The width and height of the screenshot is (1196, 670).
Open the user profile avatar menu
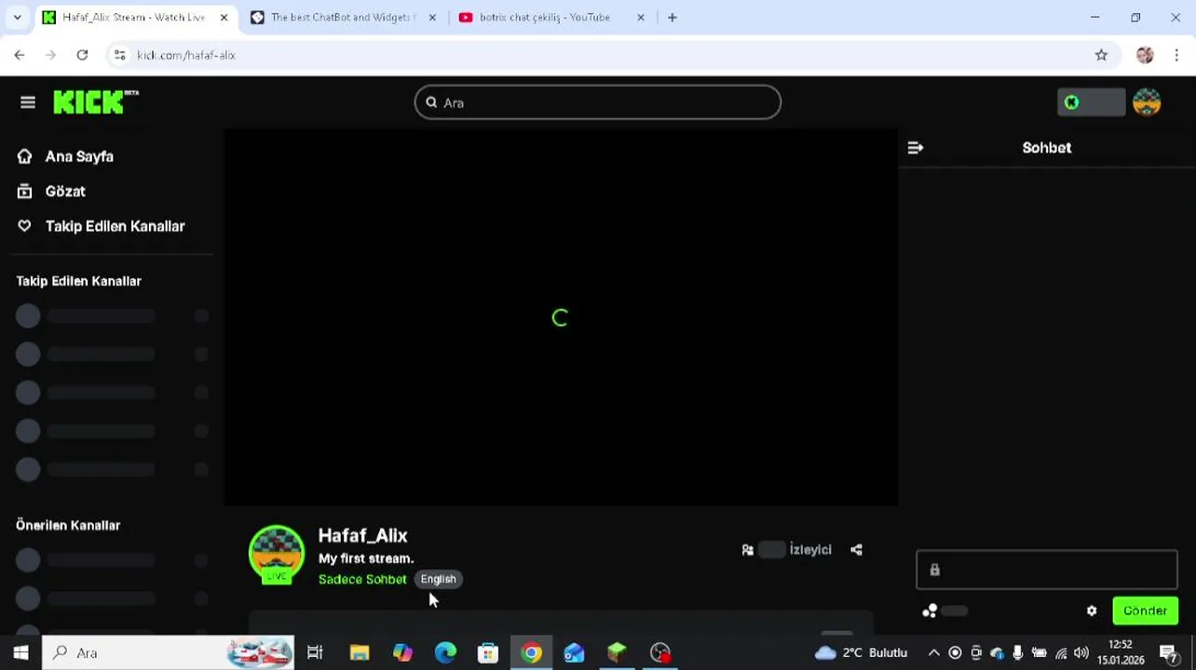coord(1147,102)
